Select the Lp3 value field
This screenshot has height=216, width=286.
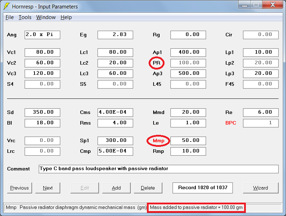(261, 74)
